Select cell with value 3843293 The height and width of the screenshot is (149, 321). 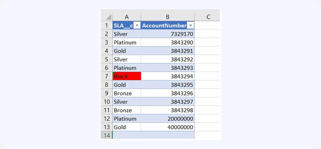coord(168,68)
